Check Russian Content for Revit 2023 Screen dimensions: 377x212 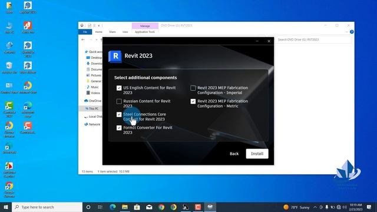[119, 101]
